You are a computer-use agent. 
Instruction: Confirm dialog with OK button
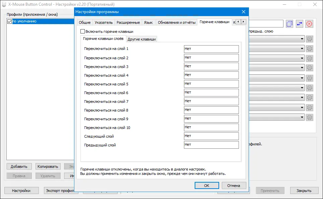tap(207, 185)
